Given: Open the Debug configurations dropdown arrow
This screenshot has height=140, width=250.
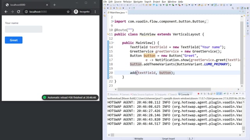Looking at the screenshot, I should tap(164, 5).
